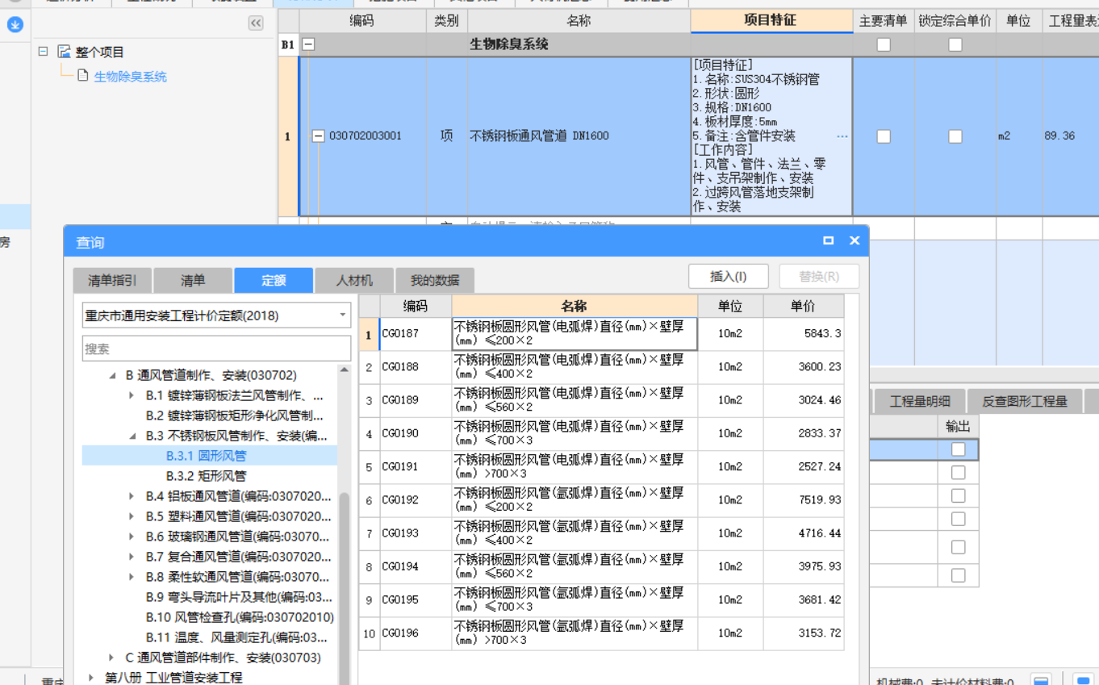Close the 查询 dialog
The height and width of the screenshot is (685, 1099).
(855, 240)
